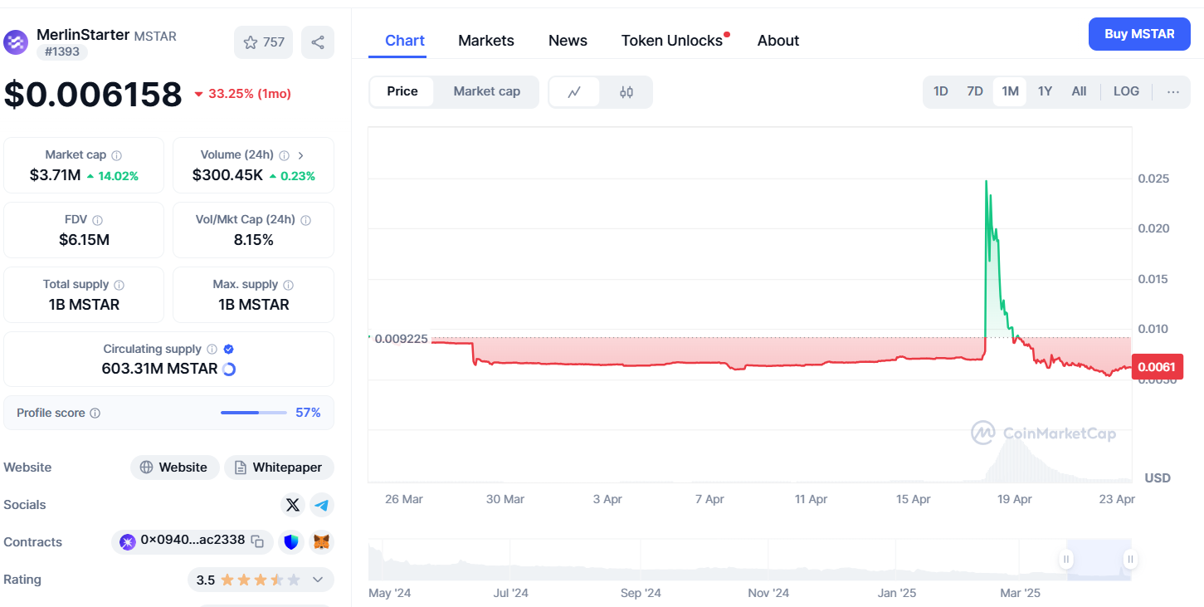Open the Whitepaper link
1204x607 pixels.
pos(279,467)
